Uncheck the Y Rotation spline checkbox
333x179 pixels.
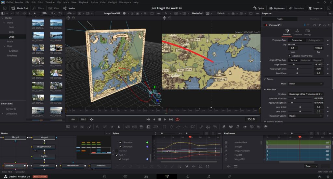[x=120, y=143]
